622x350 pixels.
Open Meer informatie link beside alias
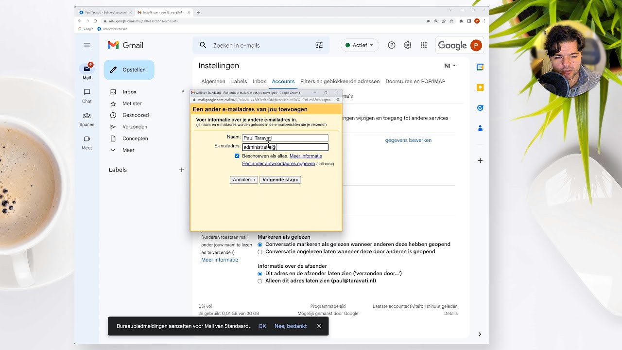(306, 156)
